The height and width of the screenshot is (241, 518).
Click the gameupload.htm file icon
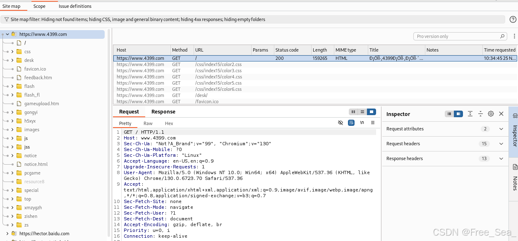point(19,104)
